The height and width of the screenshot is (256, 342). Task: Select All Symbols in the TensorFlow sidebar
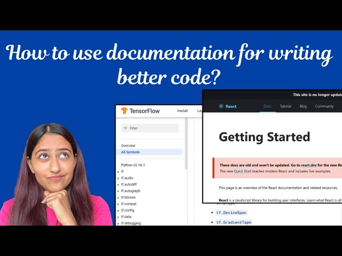coord(150,152)
